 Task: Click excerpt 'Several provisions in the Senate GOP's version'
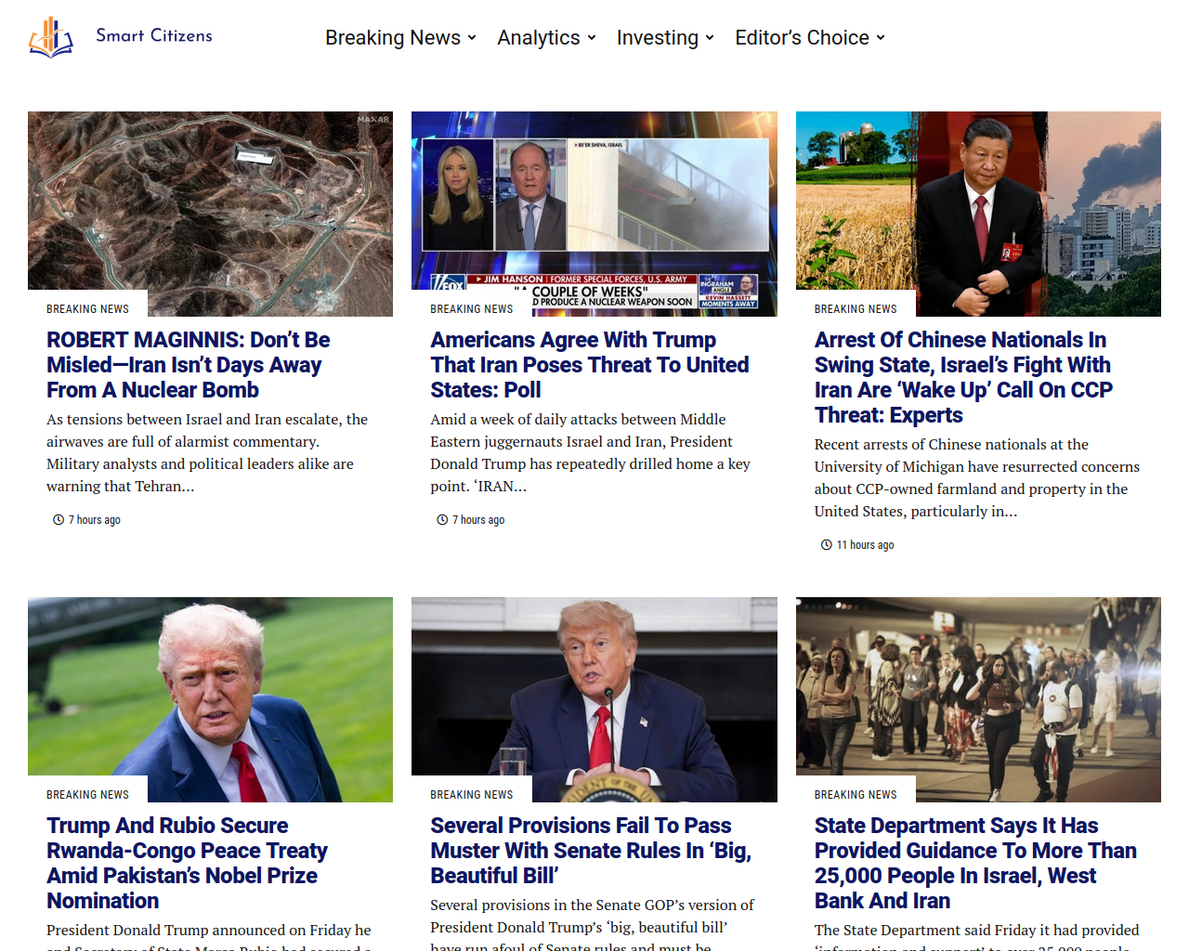(x=593, y=923)
